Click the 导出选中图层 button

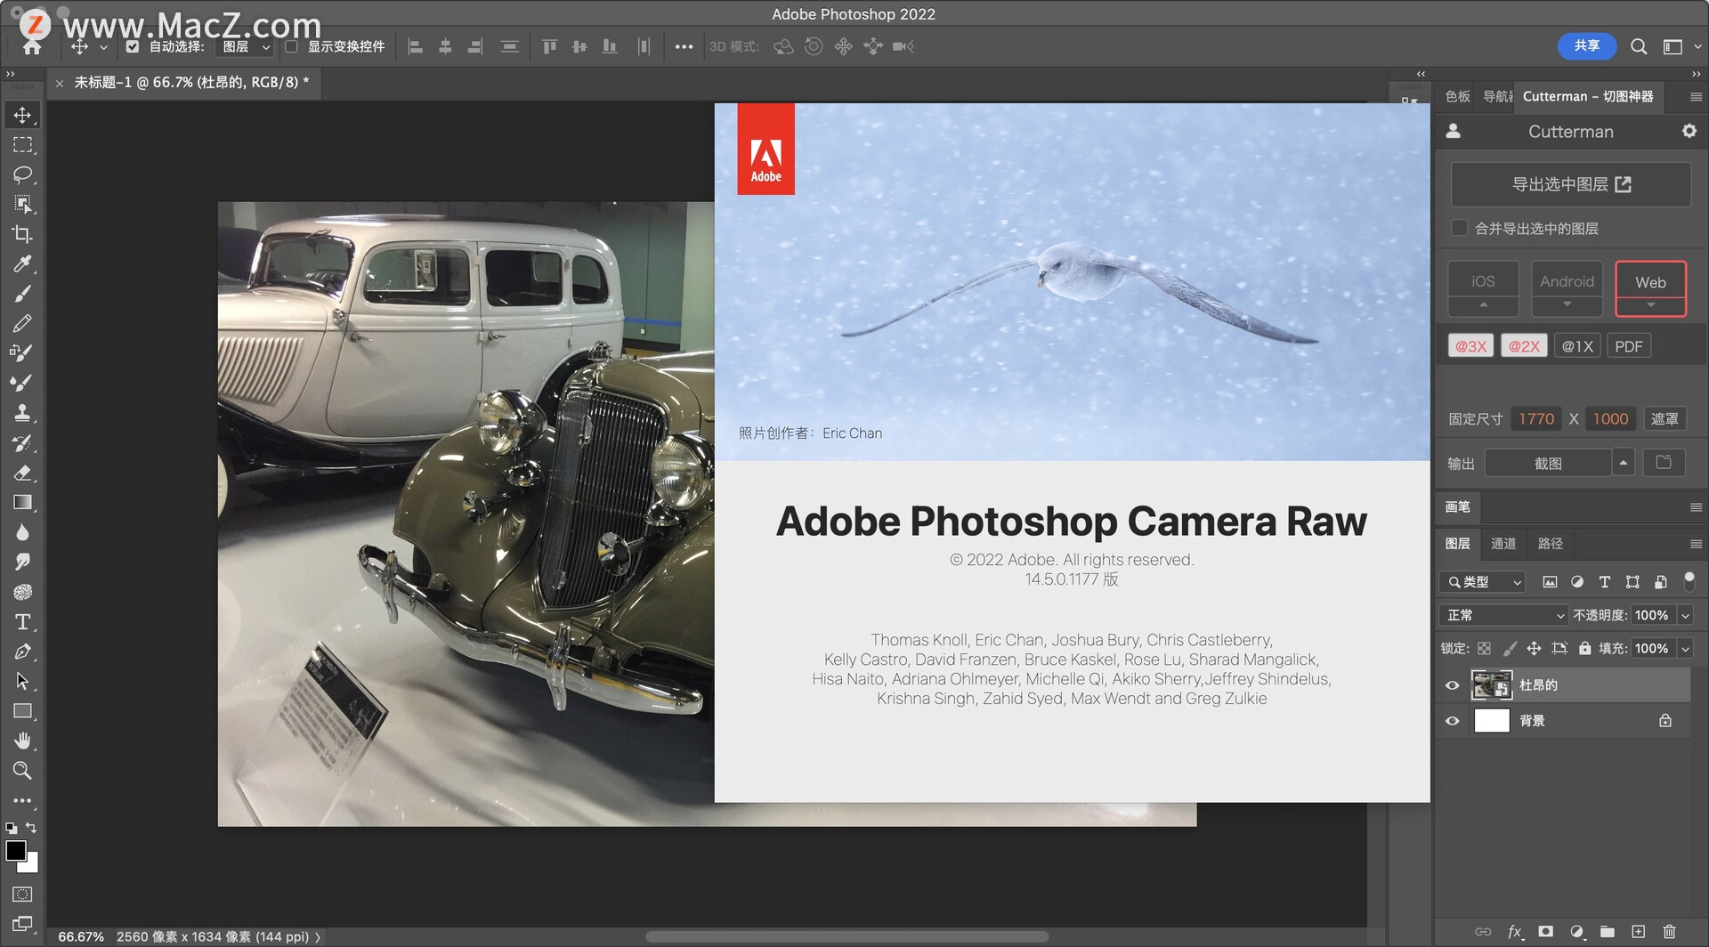tap(1570, 184)
